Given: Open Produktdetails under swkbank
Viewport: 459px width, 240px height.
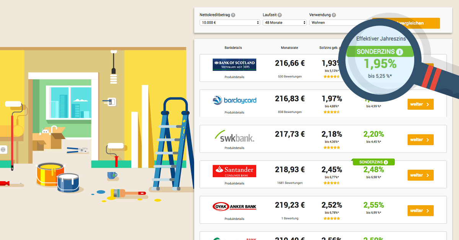Looking at the screenshot, I should tap(234, 148).
